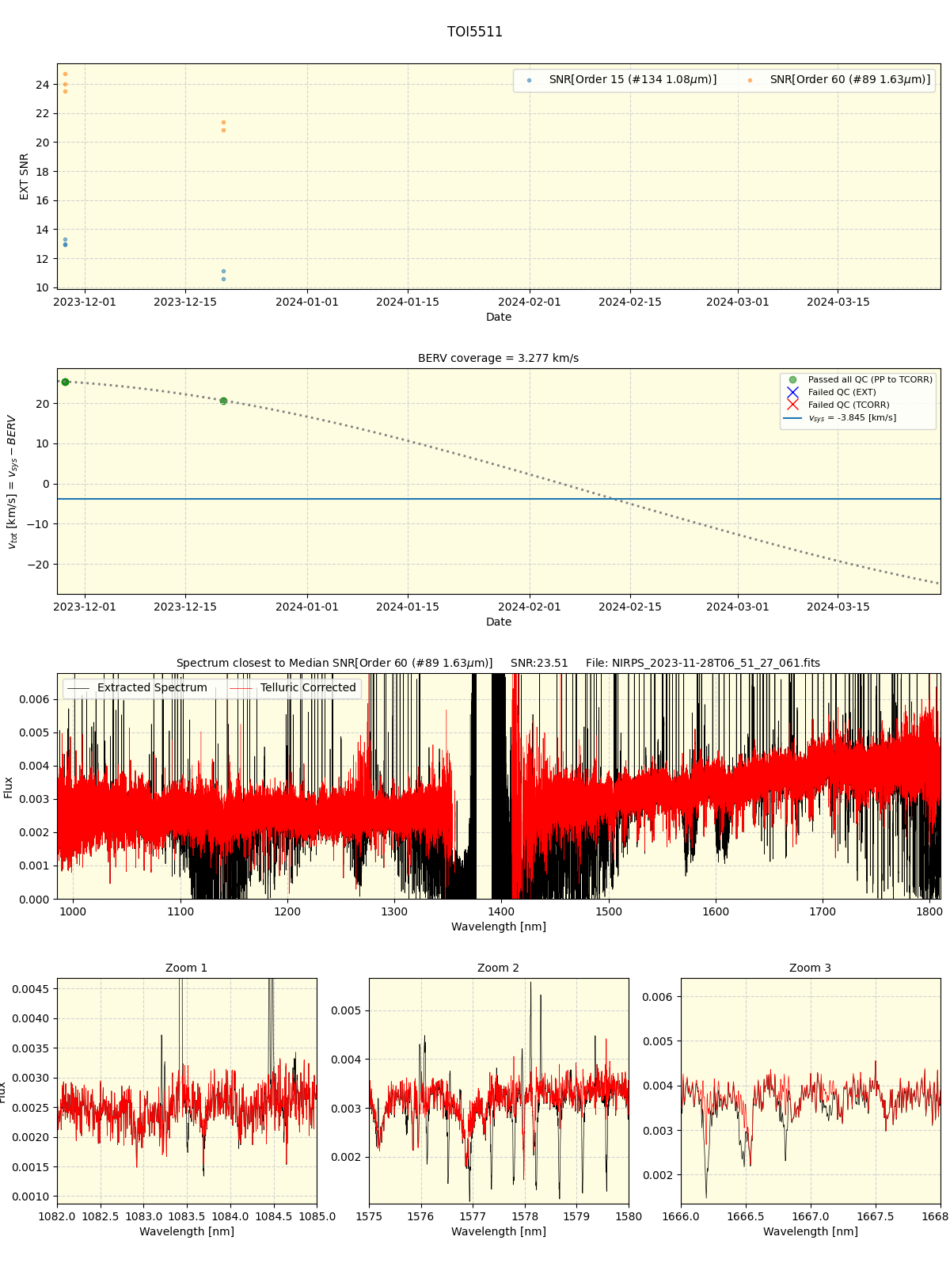950x1267 pixels.
Task: Click the Wavelength [nm] label under Zoom 2
Action: click(499, 1231)
